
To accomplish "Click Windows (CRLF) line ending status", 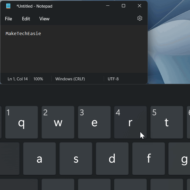I will pyautogui.click(x=70, y=79).
